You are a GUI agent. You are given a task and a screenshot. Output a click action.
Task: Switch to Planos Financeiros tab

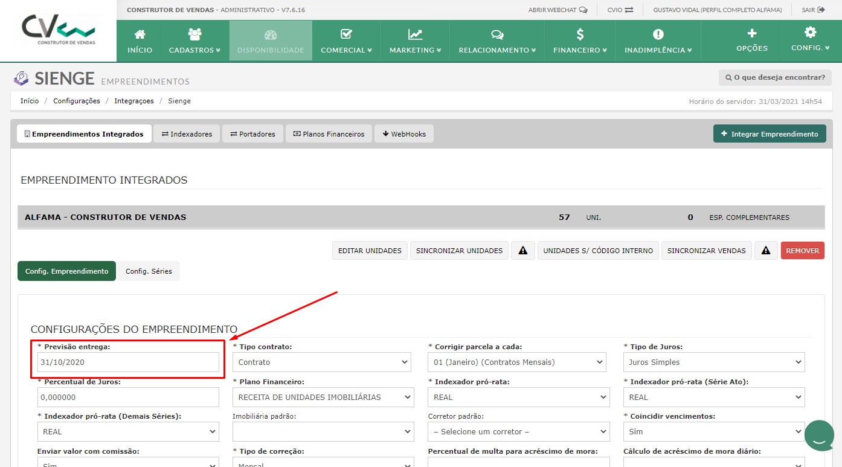click(x=329, y=134)
